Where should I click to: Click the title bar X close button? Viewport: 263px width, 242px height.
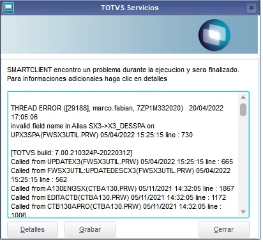pyautogui.click(x=252, y=8)
